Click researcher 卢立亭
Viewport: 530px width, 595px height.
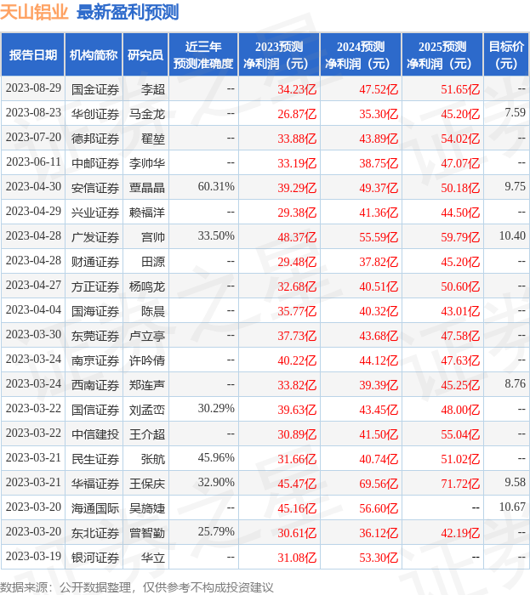pos(147,336)
